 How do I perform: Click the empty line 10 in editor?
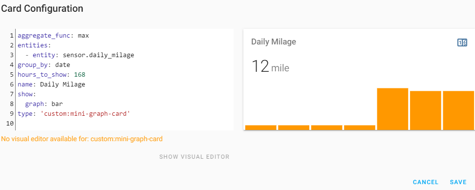(124, 124)
